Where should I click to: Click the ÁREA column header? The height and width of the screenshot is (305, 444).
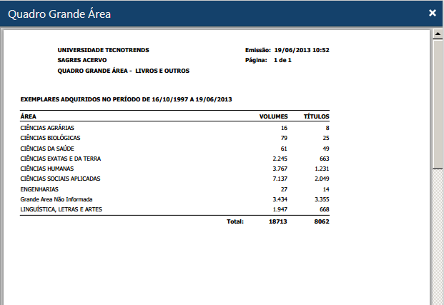29,116
